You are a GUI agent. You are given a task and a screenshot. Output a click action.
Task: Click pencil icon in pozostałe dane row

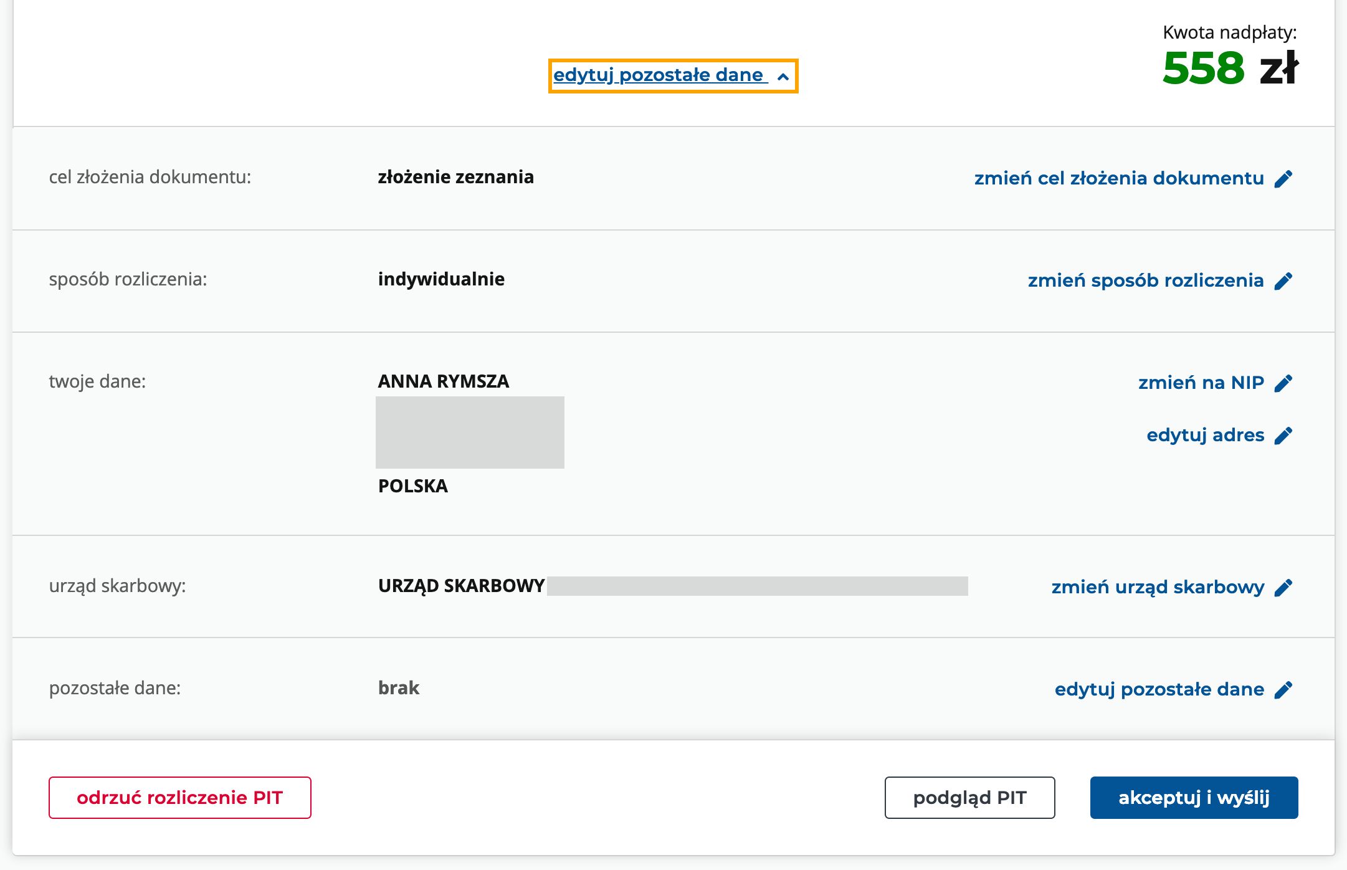coord(1283,690)
